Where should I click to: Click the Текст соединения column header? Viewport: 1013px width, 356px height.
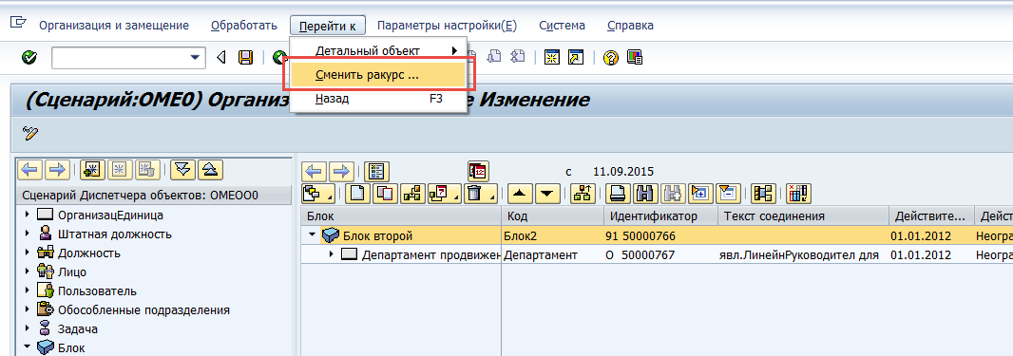[x=803, y=216]
